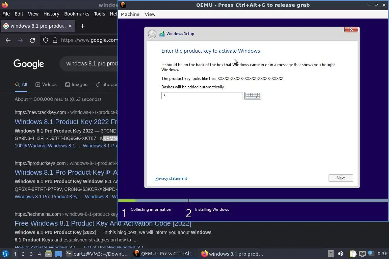Click the Google search box
The width and height of the screenshot is (389, 259).
[88, 64]
